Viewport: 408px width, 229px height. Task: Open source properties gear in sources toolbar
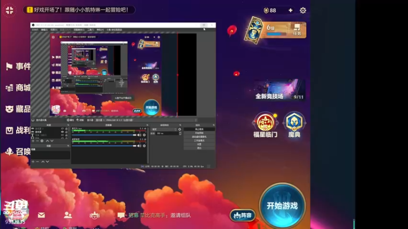click(x=42, y=141)
